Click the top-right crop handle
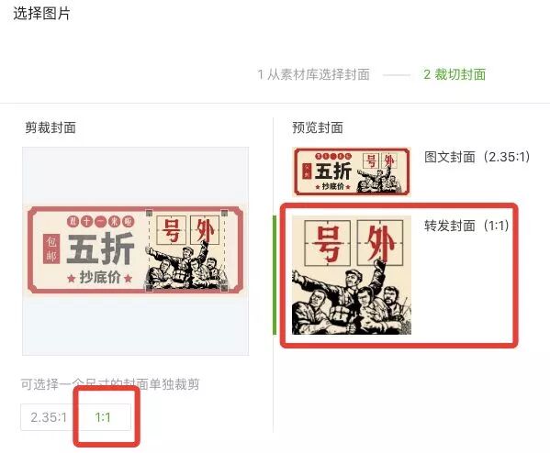 coord(225,213)
